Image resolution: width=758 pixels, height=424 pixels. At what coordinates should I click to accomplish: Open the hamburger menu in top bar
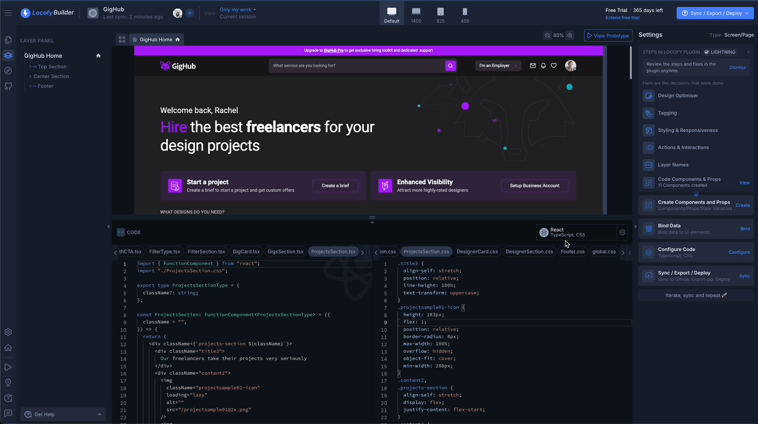[x=8, y=13]
